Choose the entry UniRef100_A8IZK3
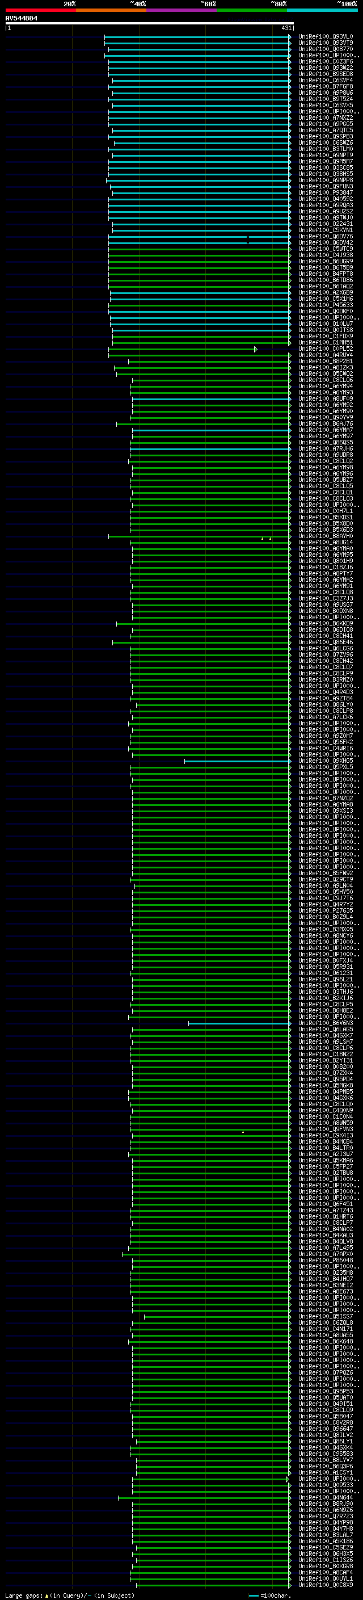The height and width of the screenshot is (1600, 363). (325, 368)
